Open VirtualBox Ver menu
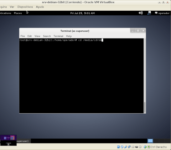The image size is (171, 150). pos(12,7)
